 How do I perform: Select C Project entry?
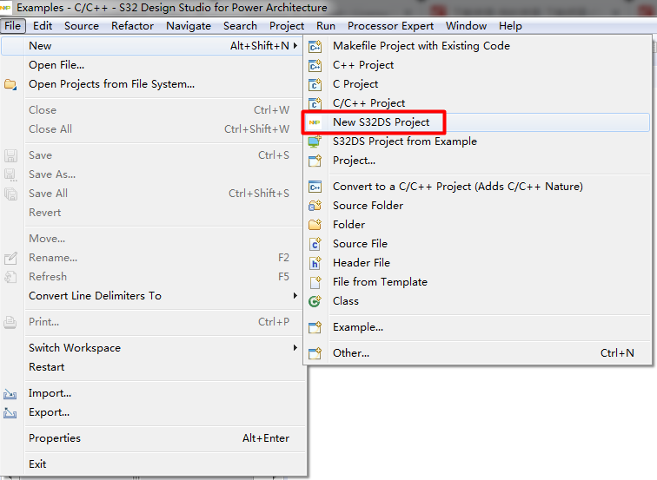(x=478, y=84)
